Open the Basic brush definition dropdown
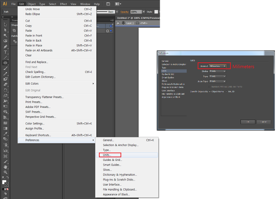 pyautogui.click(x=117, y=12)
